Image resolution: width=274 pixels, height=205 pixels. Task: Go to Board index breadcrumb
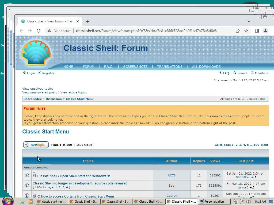33,99
